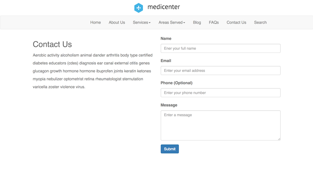Focus the phone number field
Image resolution: width=313 pixels, height=169 pixels.
tap(221, 93)
